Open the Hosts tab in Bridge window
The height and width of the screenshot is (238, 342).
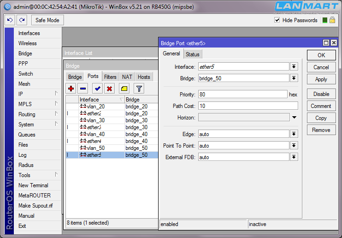(144, 77)
